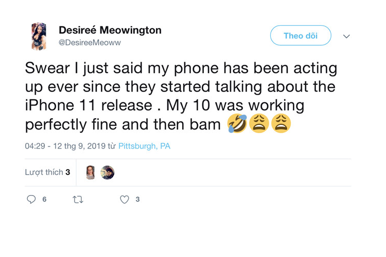Viewport: 386px width, 257px height.
Task: Expand the tweet options chevron menu
Action: point(346,36)
